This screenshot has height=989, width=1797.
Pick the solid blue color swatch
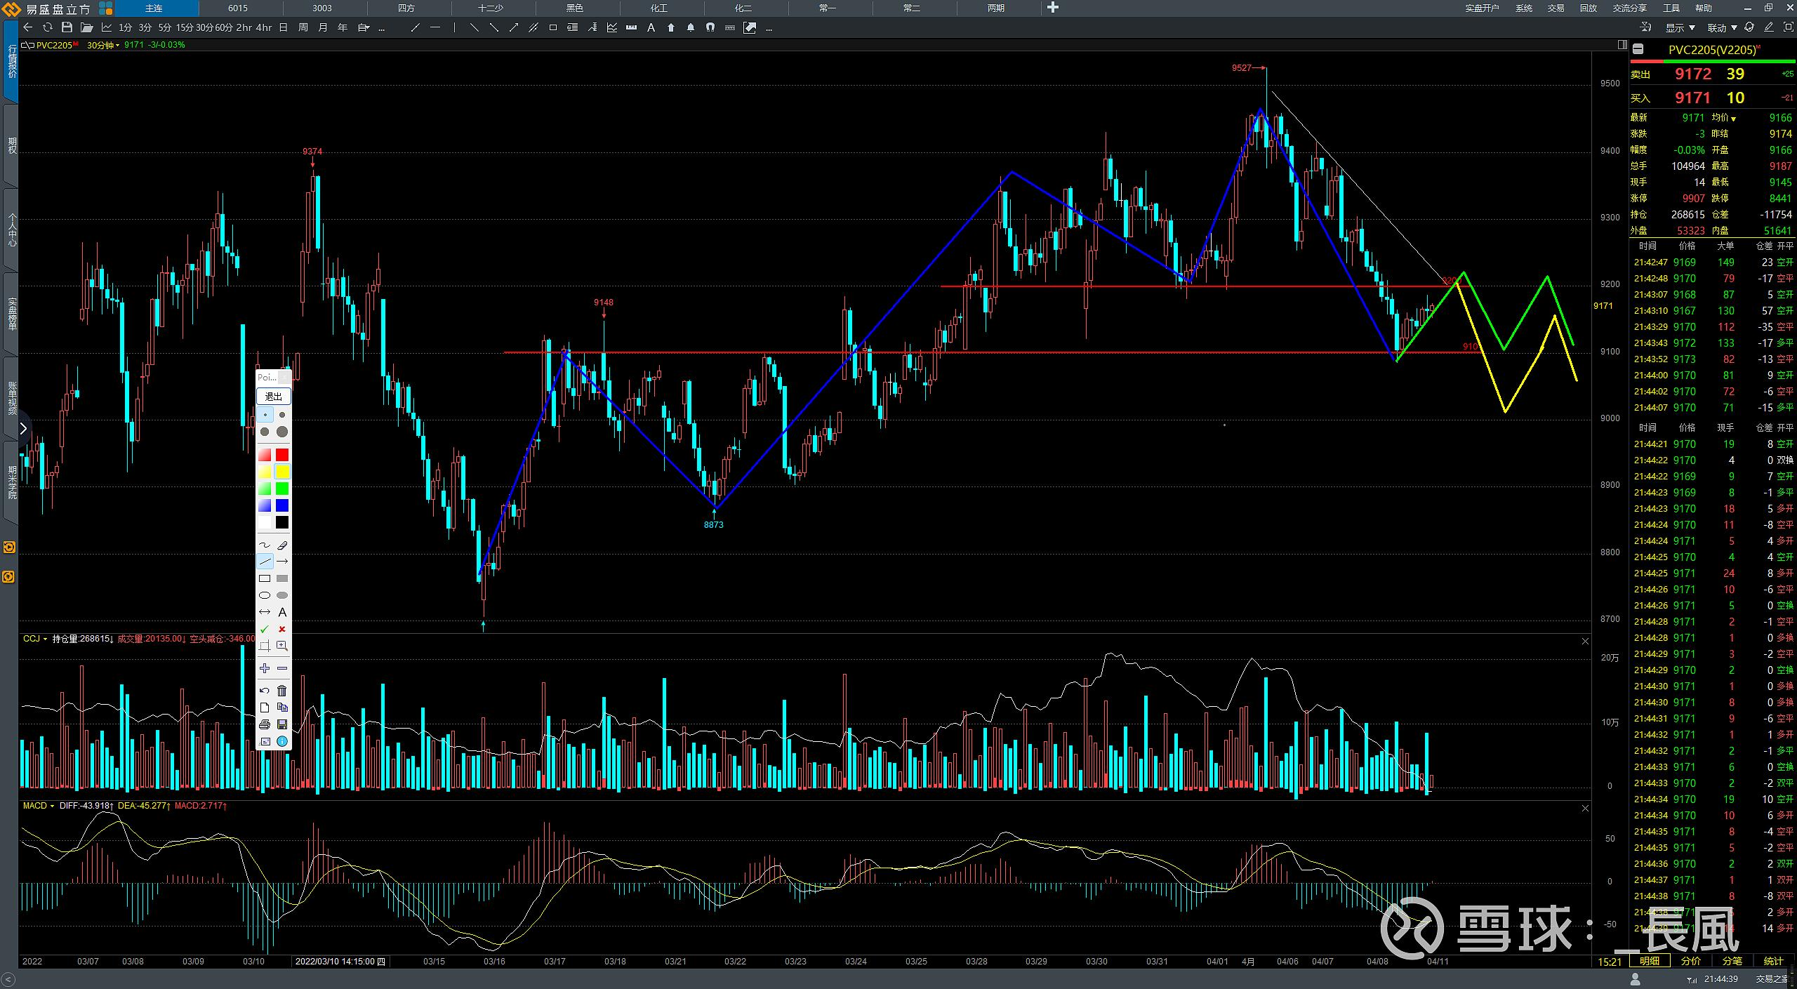(x=282, y=505)
